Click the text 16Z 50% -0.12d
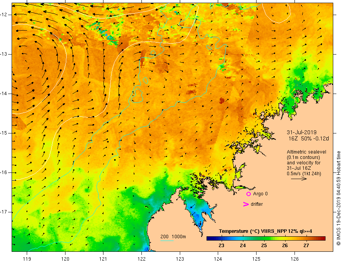Screen dimensions: 341x263 (x=309, y=138)
